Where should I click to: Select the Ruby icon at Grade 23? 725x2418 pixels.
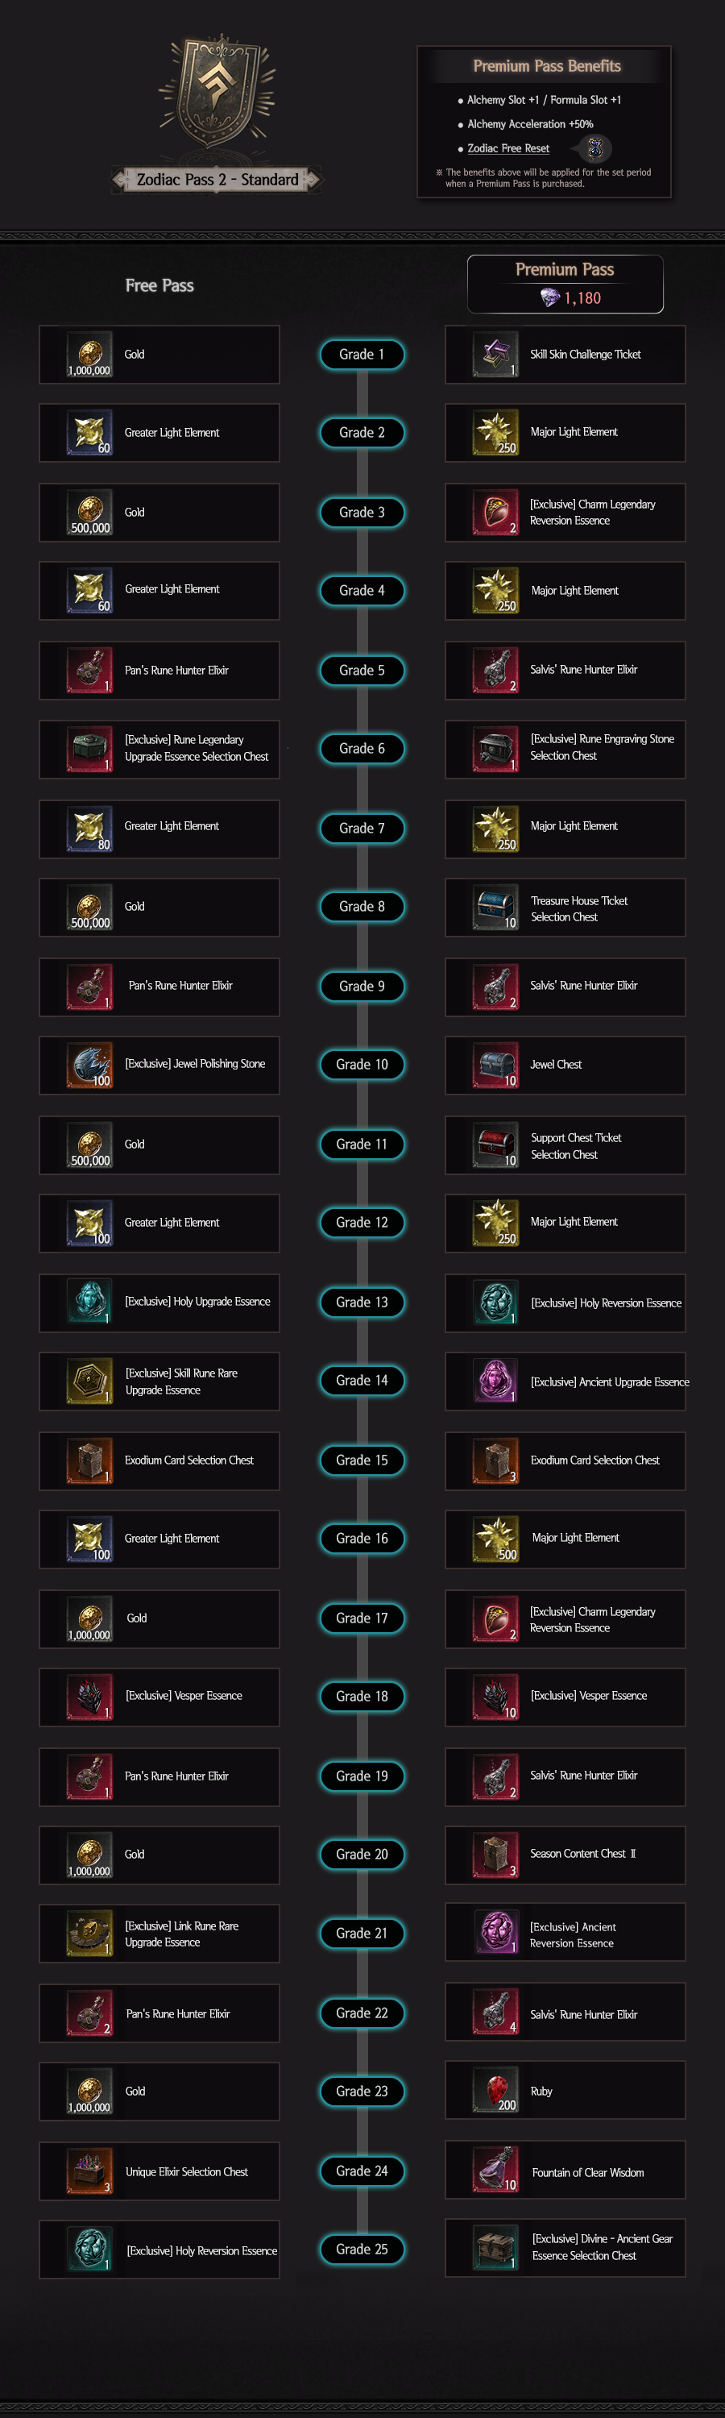tap(495, 2089)
